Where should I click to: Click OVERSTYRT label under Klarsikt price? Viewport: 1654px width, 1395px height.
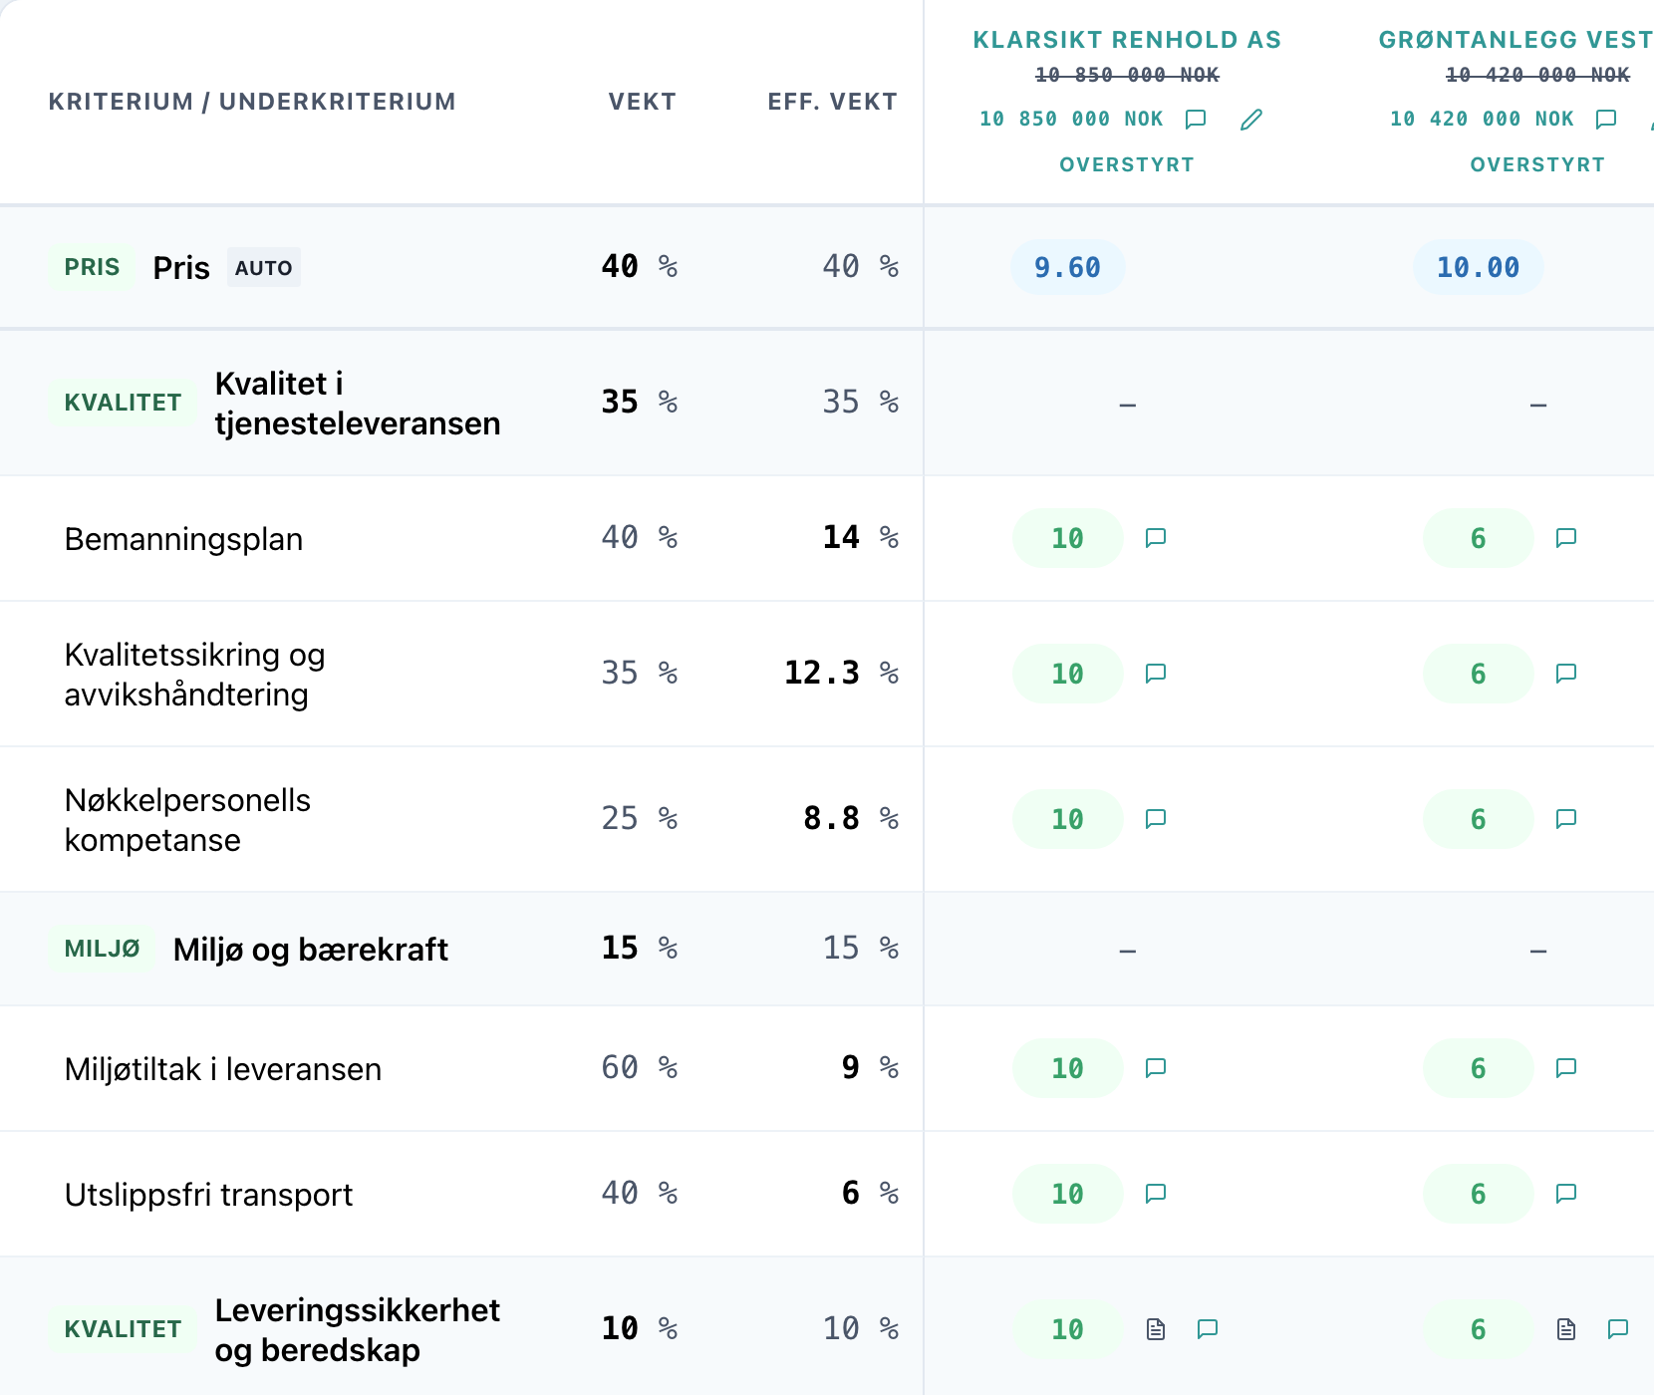[x=1127, y=165]
